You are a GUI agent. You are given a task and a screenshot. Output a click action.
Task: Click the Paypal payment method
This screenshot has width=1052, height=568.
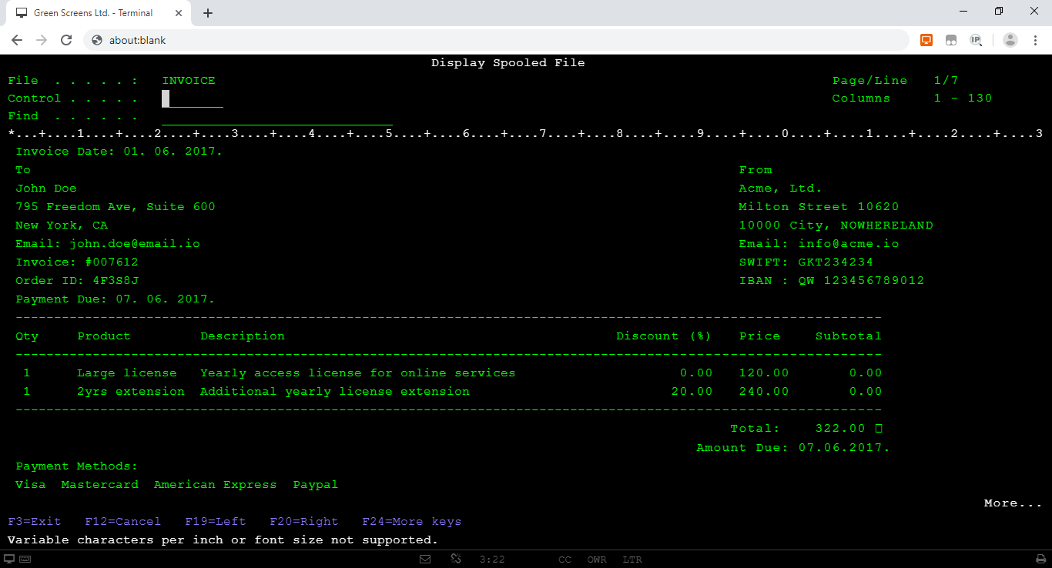coord(316,485)
